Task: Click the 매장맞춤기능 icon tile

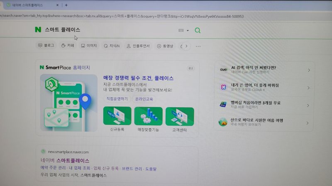Action: 148,116
